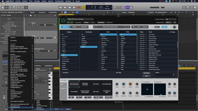This screenshot has width=198, height=111.
Task: Adjust the Reverb knob in Alchemy
Action: pyautogui.click(x=117, y=93)
